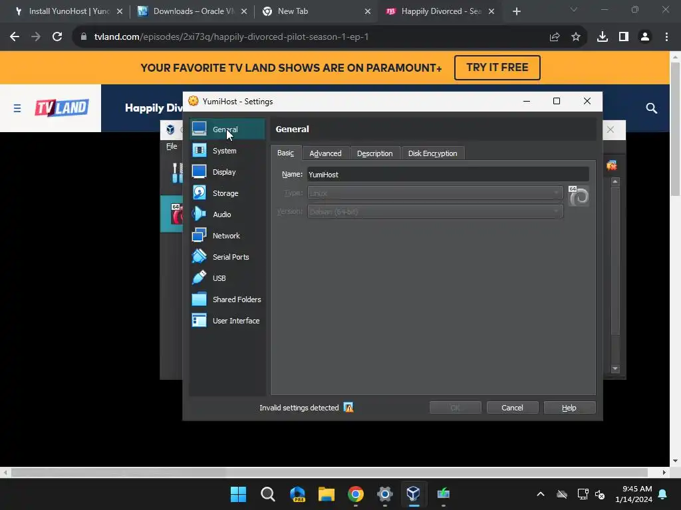Open the Type dropdown showing Linux
The image size is (681, 510).
(x=435, y=193)
